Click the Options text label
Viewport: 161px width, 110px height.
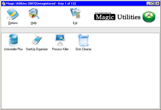click(13, 23)
